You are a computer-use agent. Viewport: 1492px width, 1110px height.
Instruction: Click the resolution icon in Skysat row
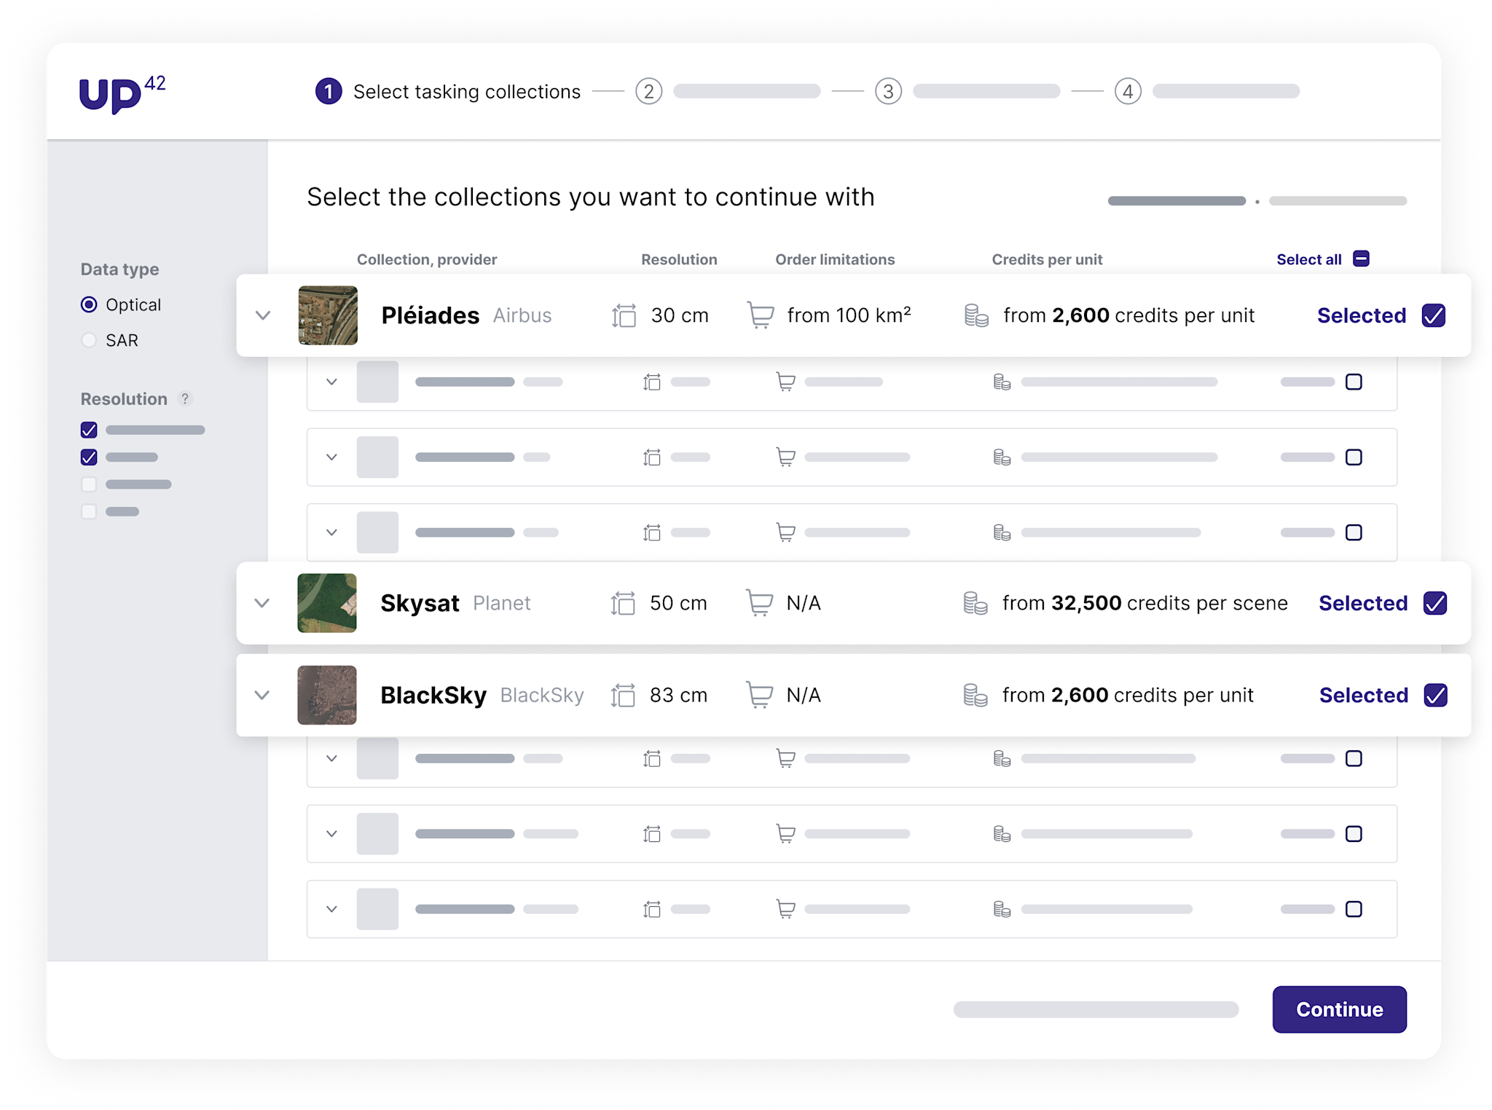coord(623,603)
